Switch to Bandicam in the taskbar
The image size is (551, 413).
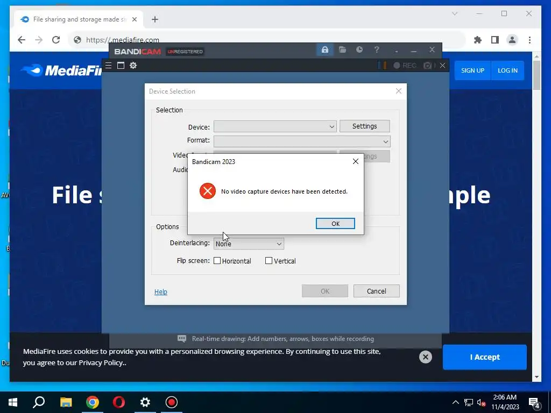(172, 402)
